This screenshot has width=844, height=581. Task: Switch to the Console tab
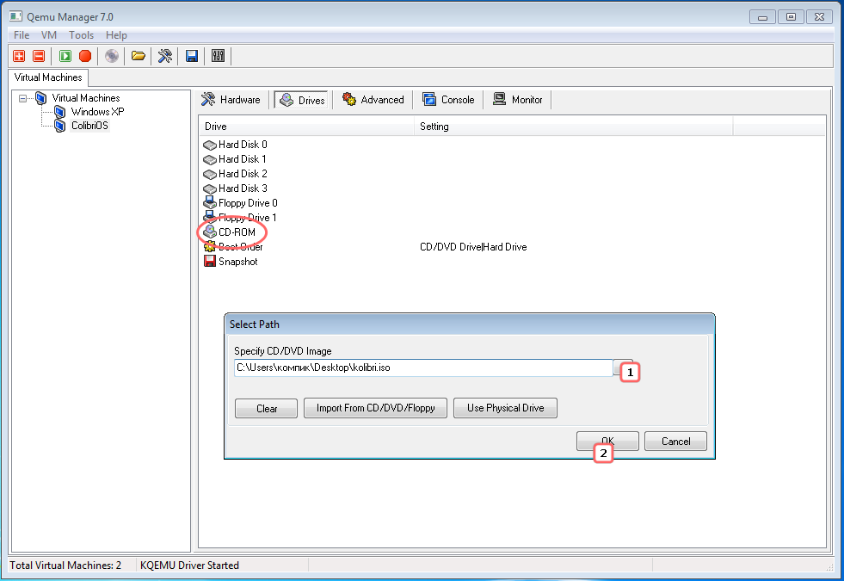[448, 100]
